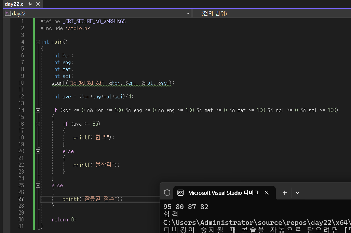Click line number 14 in the gutter
Image resolution: width=351 pixels, height=233 pixels.
click(x=21, y=110)
